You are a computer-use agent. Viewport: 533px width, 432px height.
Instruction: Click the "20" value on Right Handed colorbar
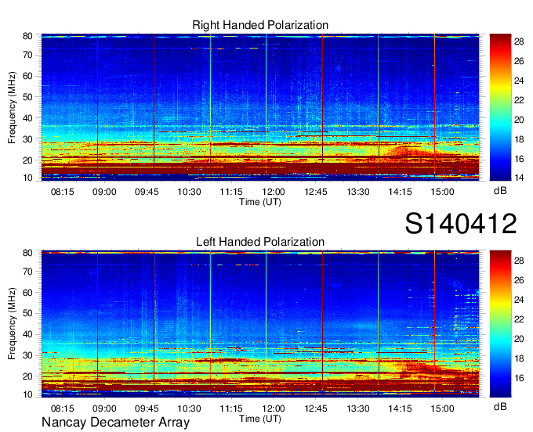coord(519,120)
